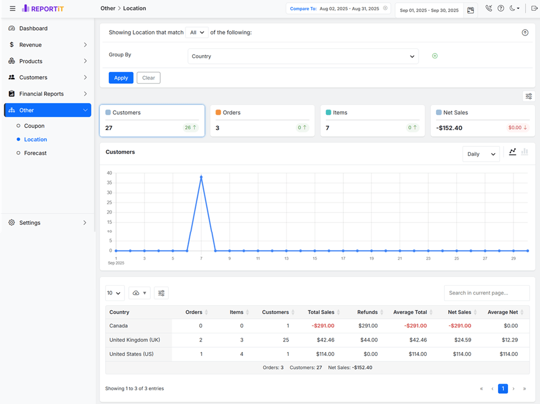Click the phone call support icon
The height and width of the screenshot is (404, 540).
click(x=488, y=8)
